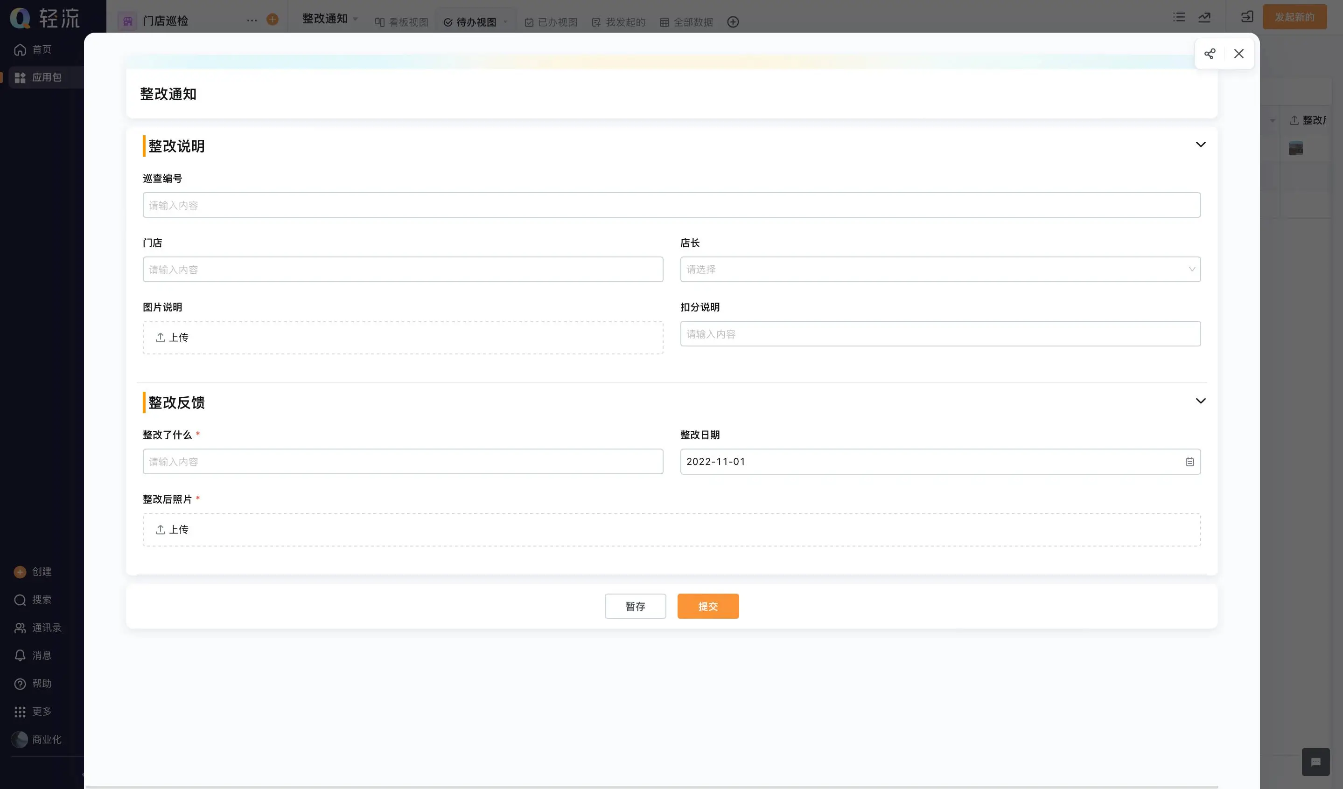
Task: Click the upload icon under 图片说明
Action: pyautogui.click(x=161, y=338)
